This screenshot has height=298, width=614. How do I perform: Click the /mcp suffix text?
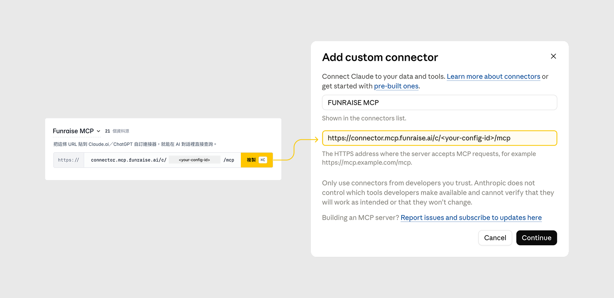[x=229, y=160]
